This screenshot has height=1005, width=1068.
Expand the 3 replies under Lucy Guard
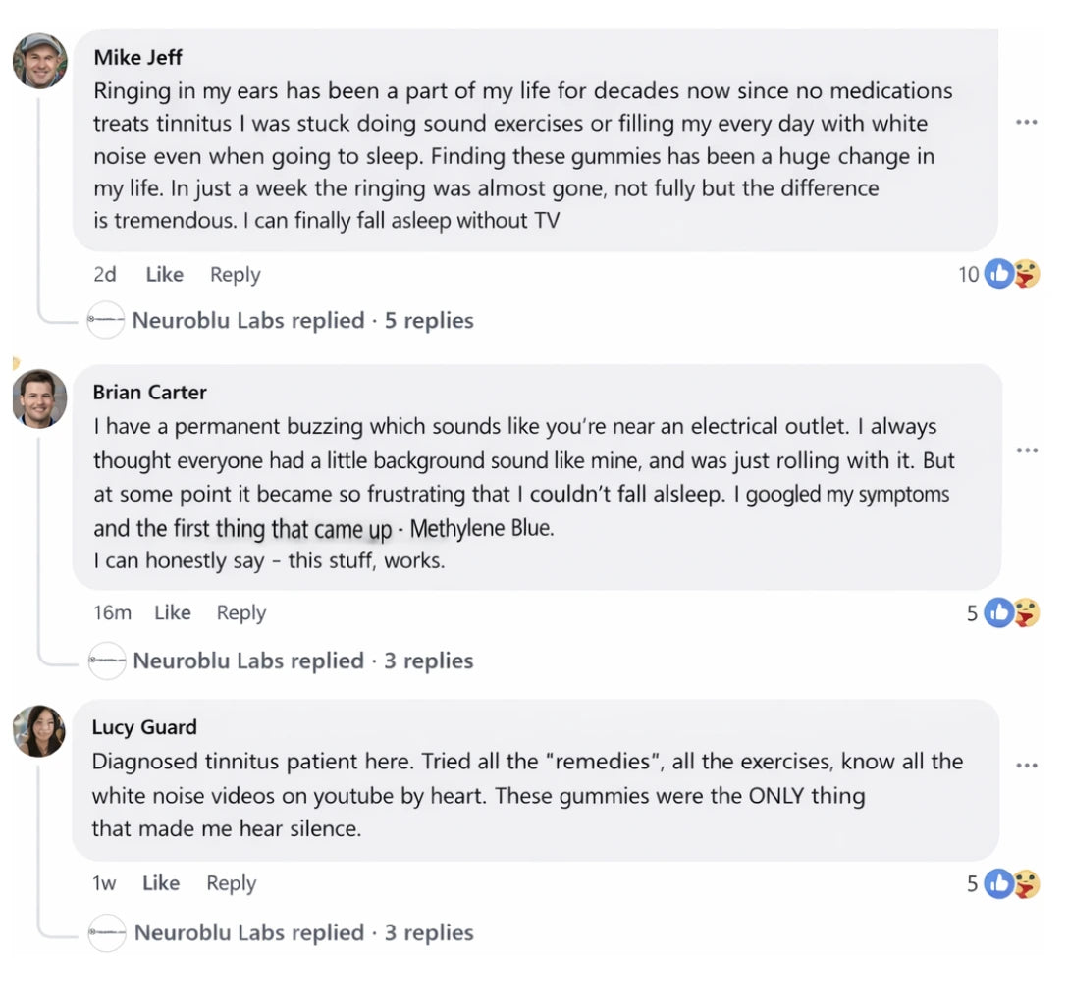point(303,932)
